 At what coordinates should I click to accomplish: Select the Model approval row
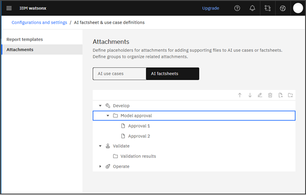coord(194,116)
